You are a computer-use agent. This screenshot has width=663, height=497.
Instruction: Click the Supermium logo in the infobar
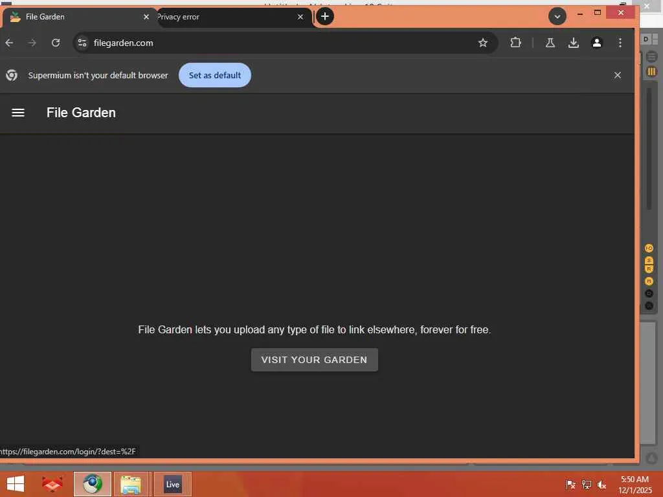pos(12,75)
